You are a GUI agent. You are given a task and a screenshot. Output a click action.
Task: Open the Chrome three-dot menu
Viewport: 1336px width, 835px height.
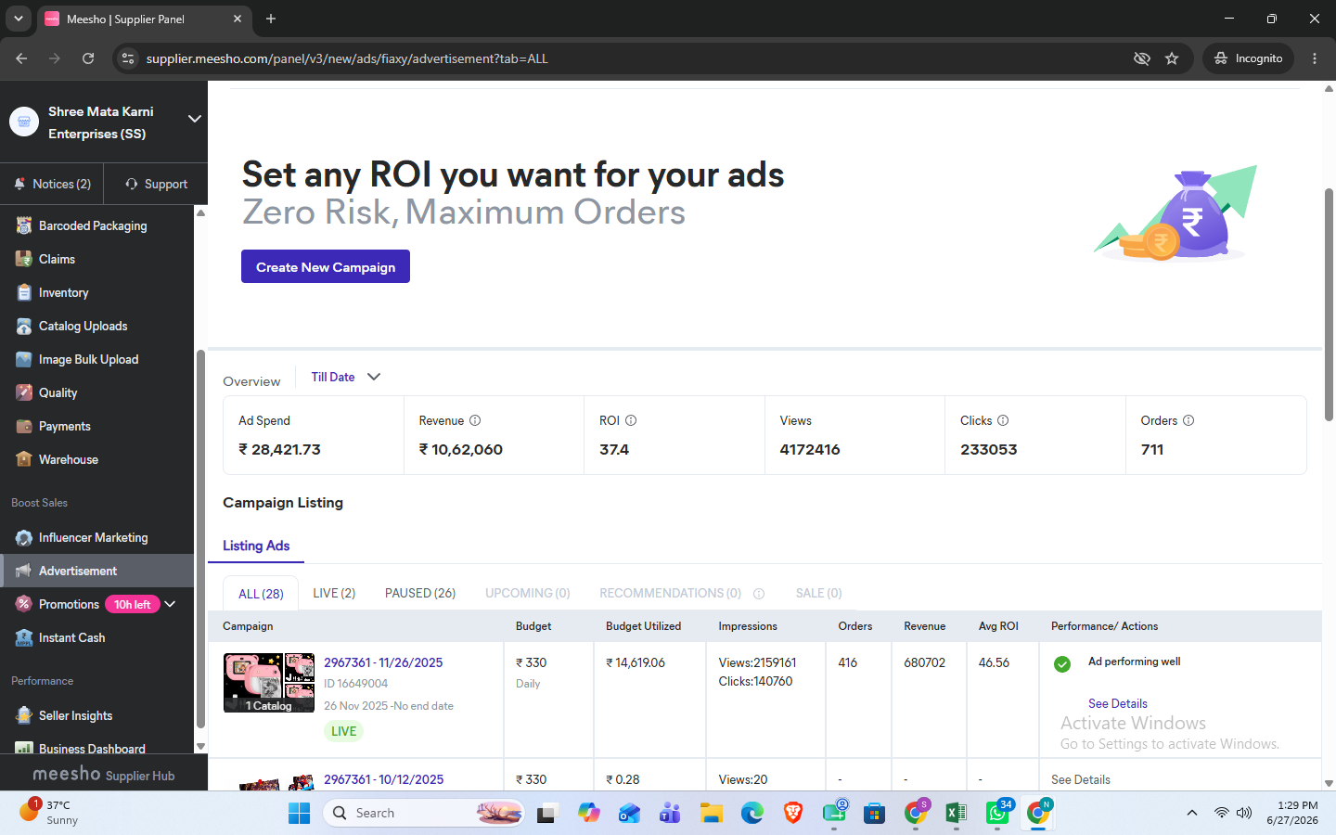1315,58
